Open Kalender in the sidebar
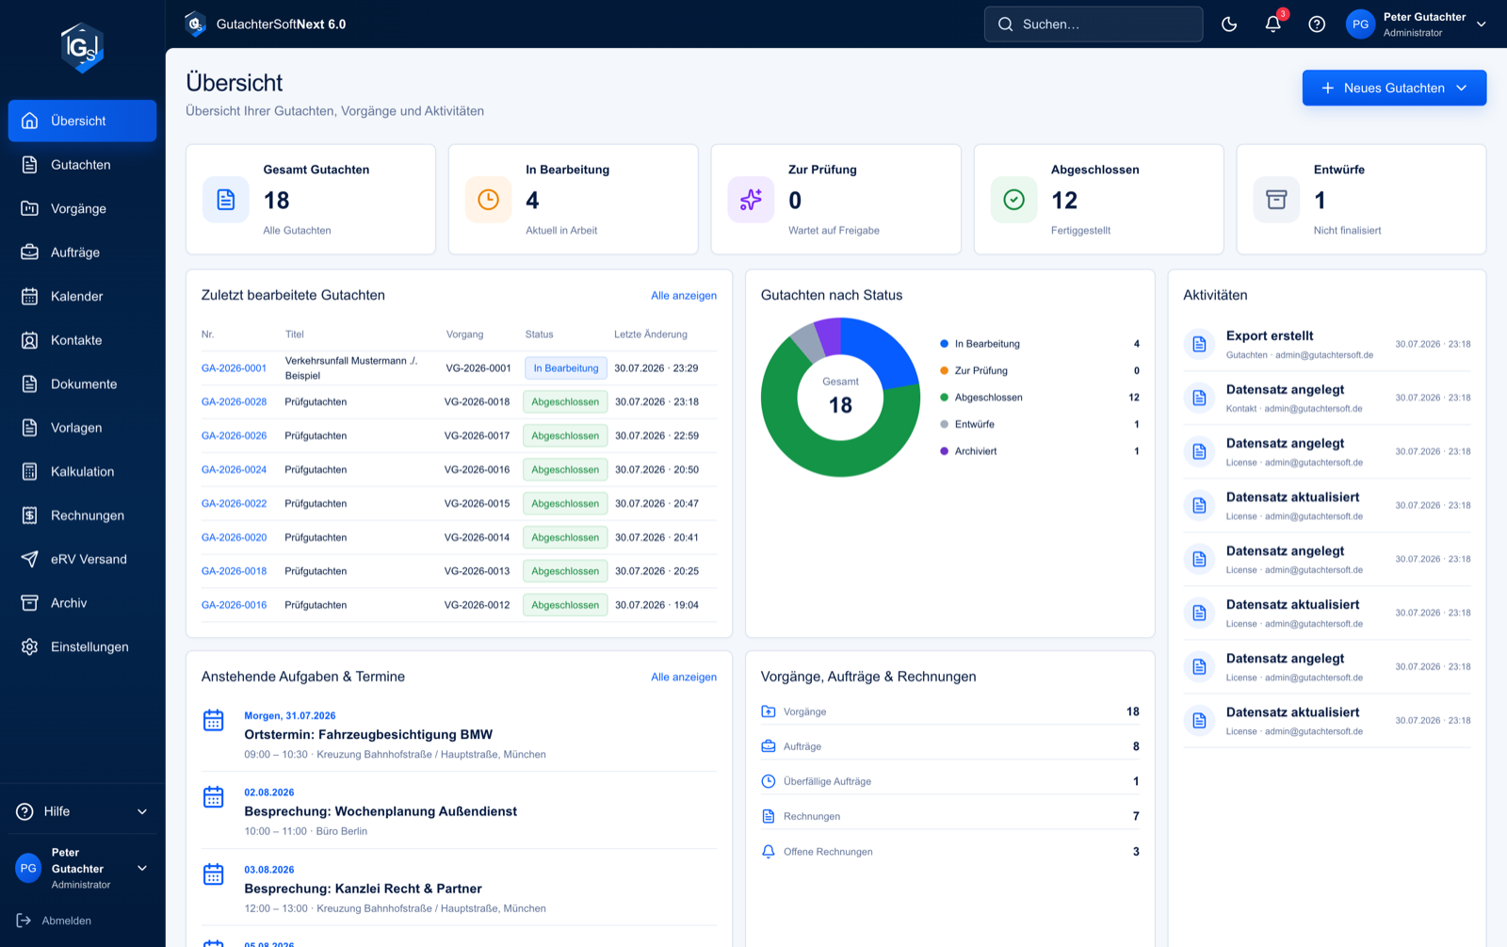Image resolution: width=1507 pixels, height=947 pixels. 82,296
